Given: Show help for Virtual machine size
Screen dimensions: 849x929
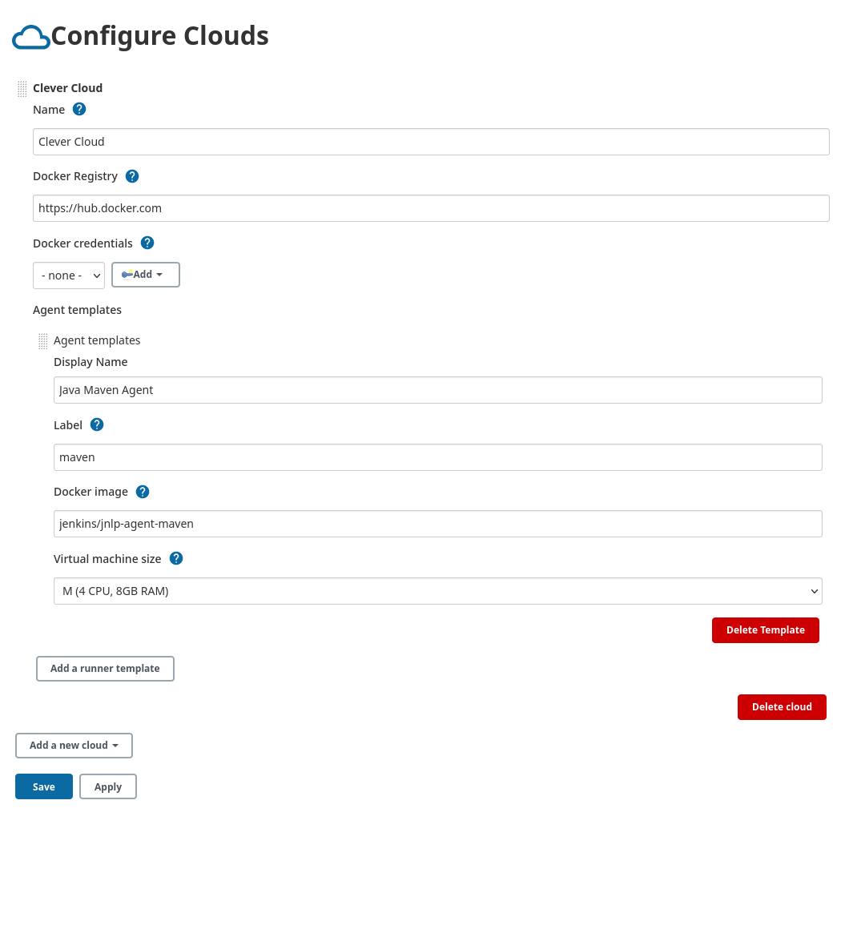Looking at the screenshot, I should [175, 558].
